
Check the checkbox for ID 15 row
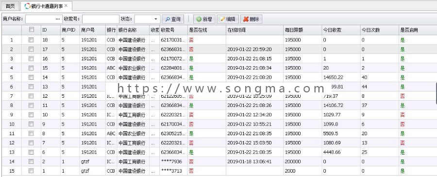(31, 68)
